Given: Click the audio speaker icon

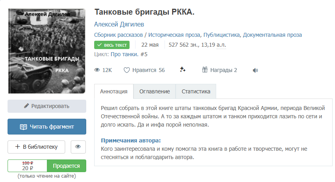Looking at the screenshot, I should click(x=255, y=70).
